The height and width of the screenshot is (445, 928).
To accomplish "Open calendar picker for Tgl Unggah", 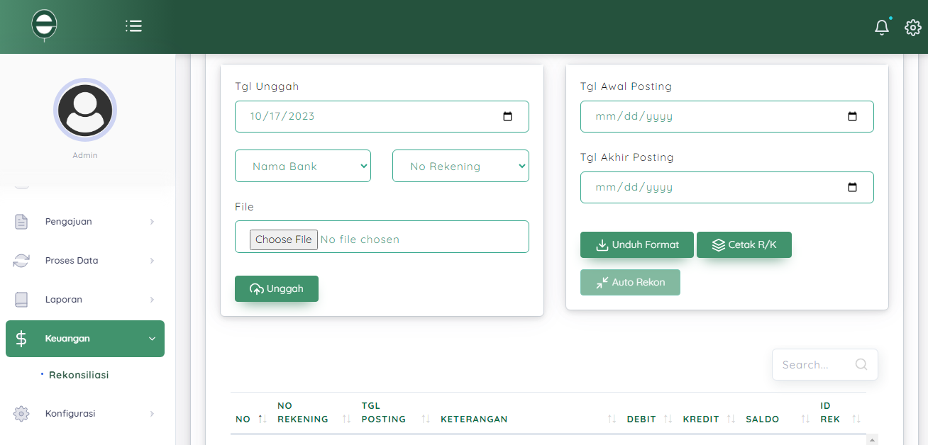I will click(507, 116).
